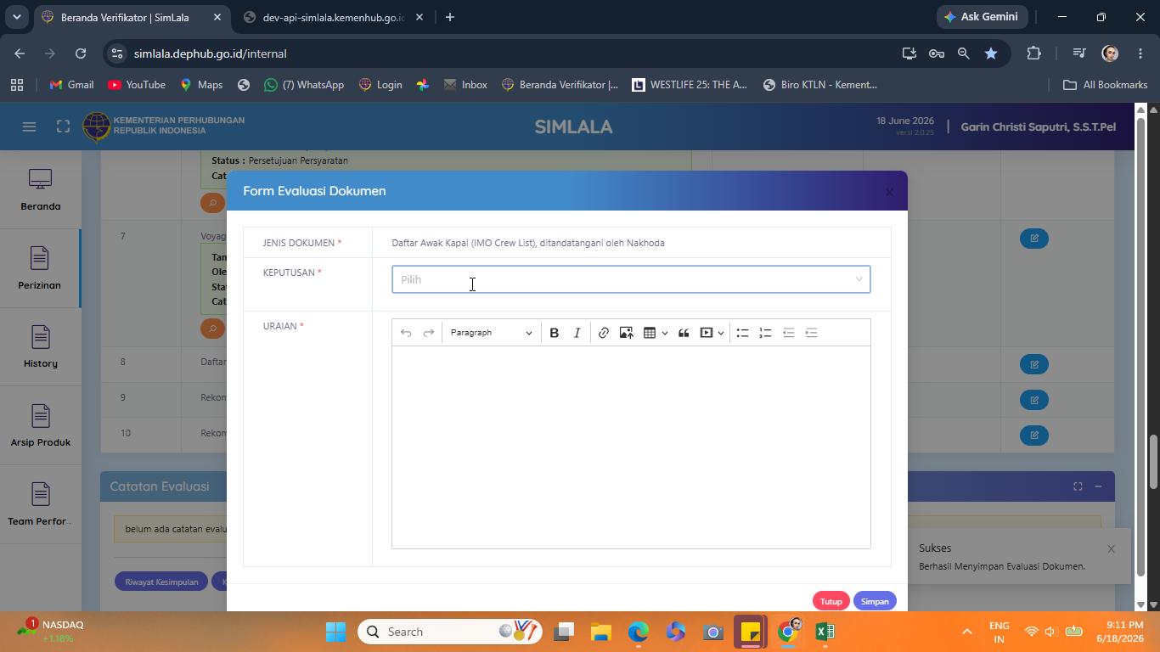Click edit icon for row 9
The width and height of the screenshot is (1160, 652).
point(1034,400)
